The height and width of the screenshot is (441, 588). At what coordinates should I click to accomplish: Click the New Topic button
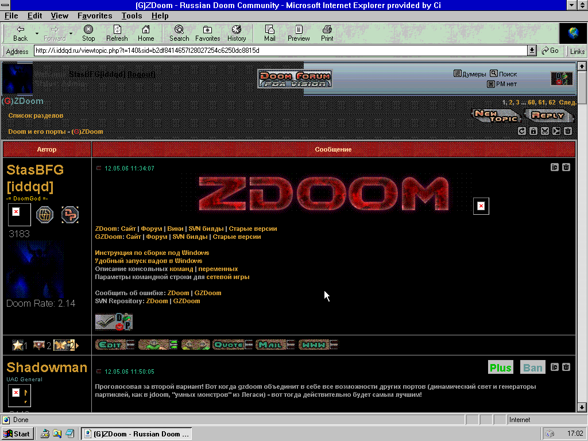(496, 115)
